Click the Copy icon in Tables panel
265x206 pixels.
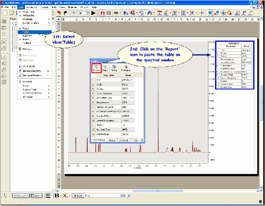pyautogui.click(x=105, y=68)
